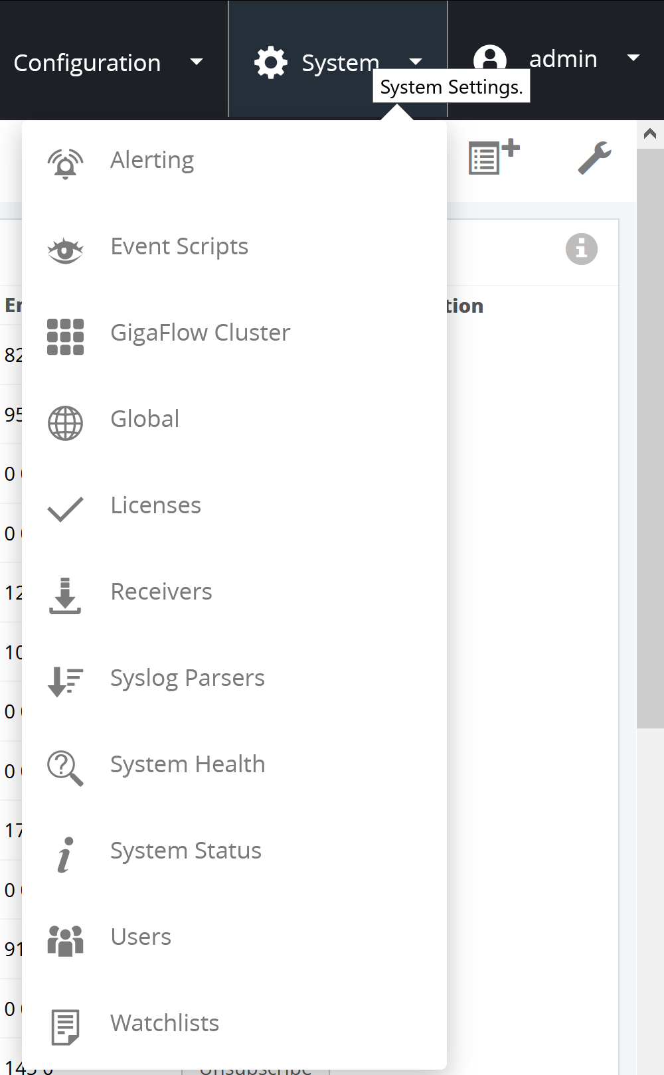Click the Users people icon
The width and height of the screenshot is (664, 1075).
point(65,941)
